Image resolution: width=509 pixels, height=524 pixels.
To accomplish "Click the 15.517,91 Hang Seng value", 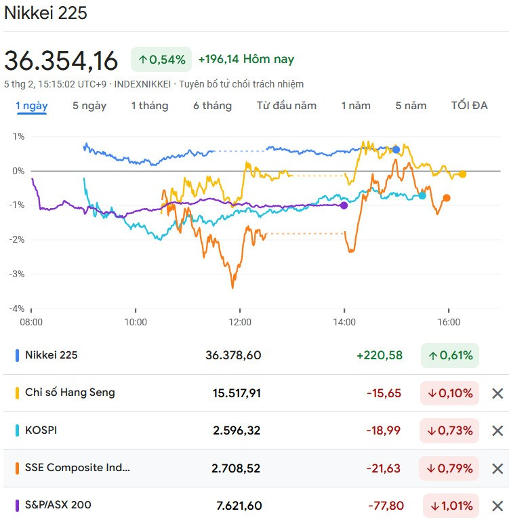I will tap(237, 393).
